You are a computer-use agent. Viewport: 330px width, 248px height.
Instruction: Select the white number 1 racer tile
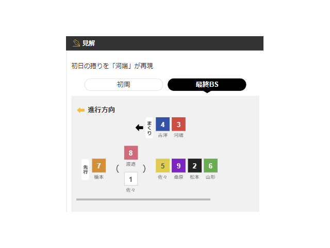click(131, 179)
